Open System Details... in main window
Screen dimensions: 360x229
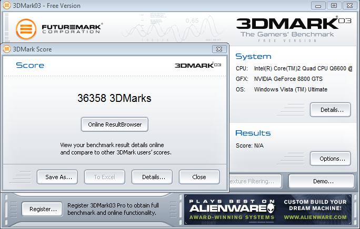[331, 110]
